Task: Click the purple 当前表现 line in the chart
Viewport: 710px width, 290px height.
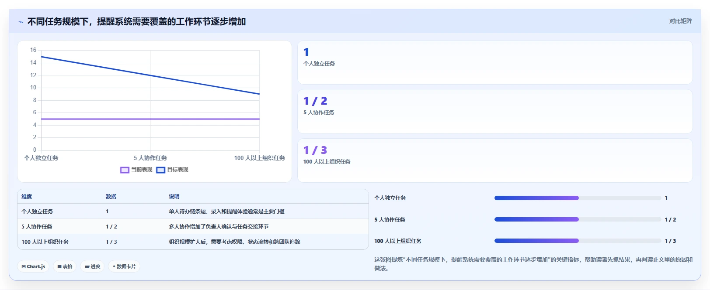Action: coord(150,119)
